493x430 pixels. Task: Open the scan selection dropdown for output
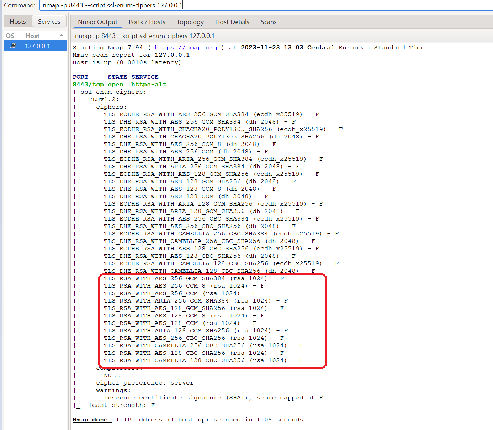coord(281,36)
